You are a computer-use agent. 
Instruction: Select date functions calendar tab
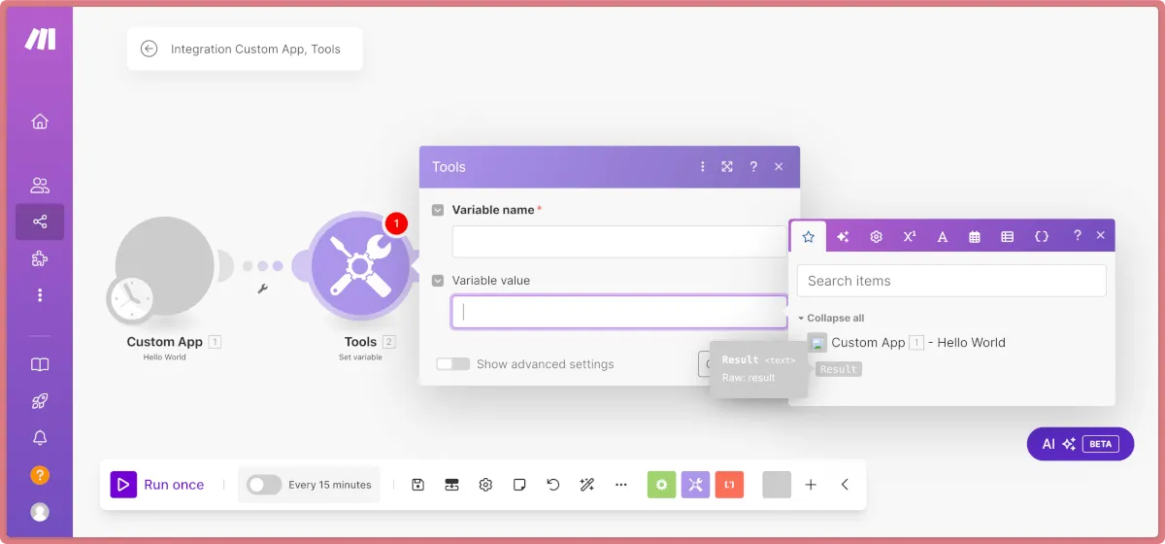tap(975, 236)
